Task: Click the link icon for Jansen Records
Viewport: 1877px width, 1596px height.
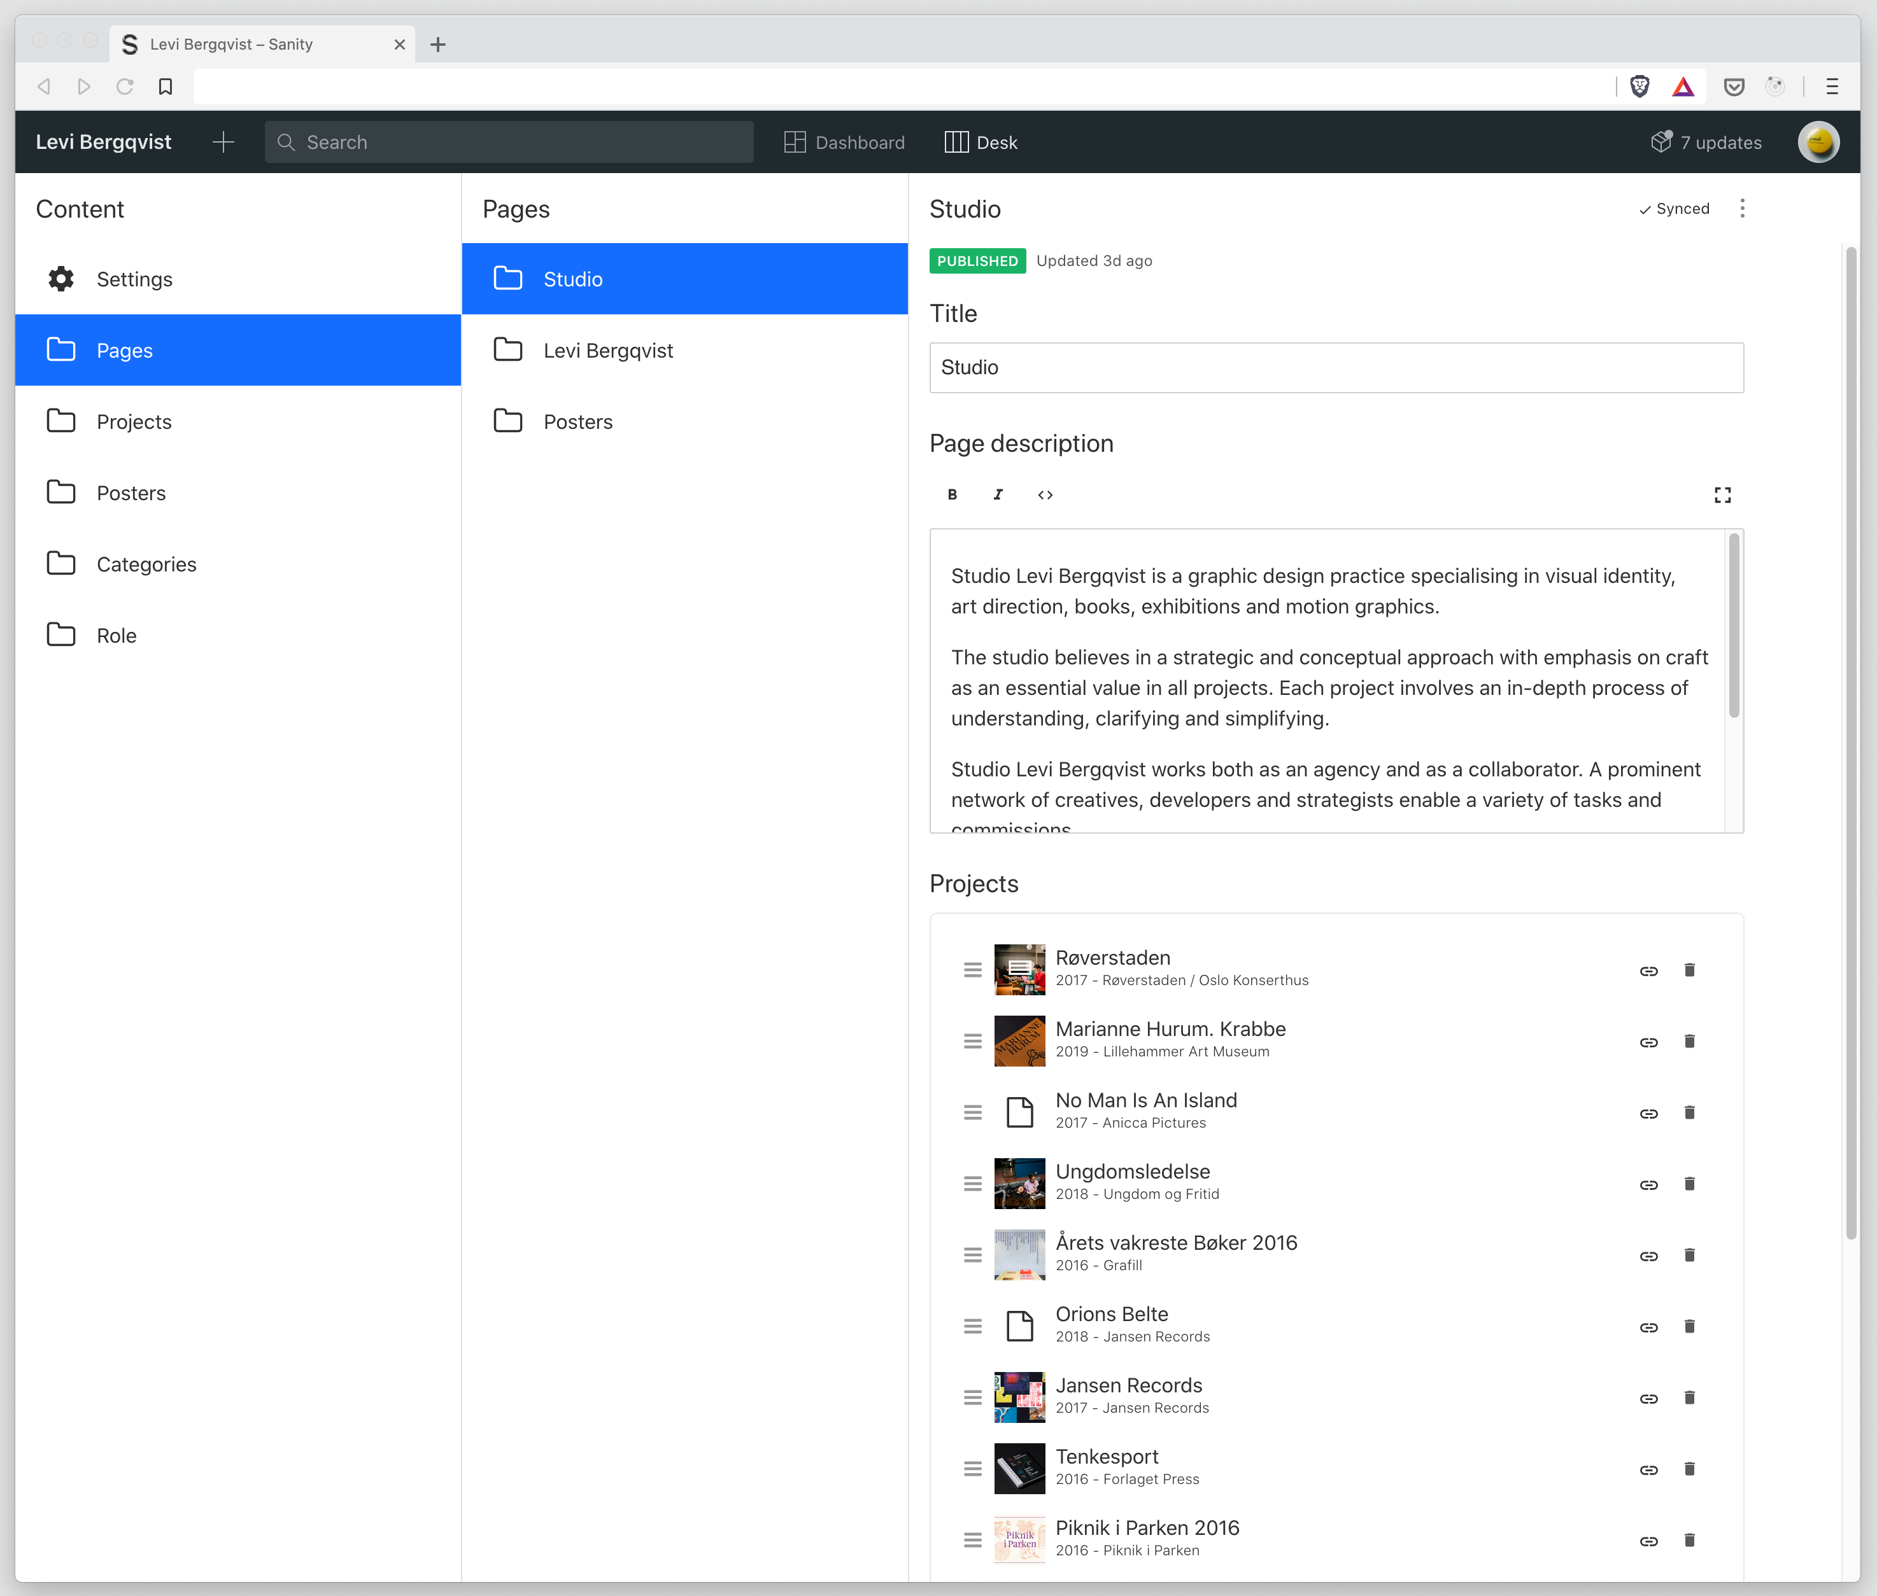Action: 1648,1399
